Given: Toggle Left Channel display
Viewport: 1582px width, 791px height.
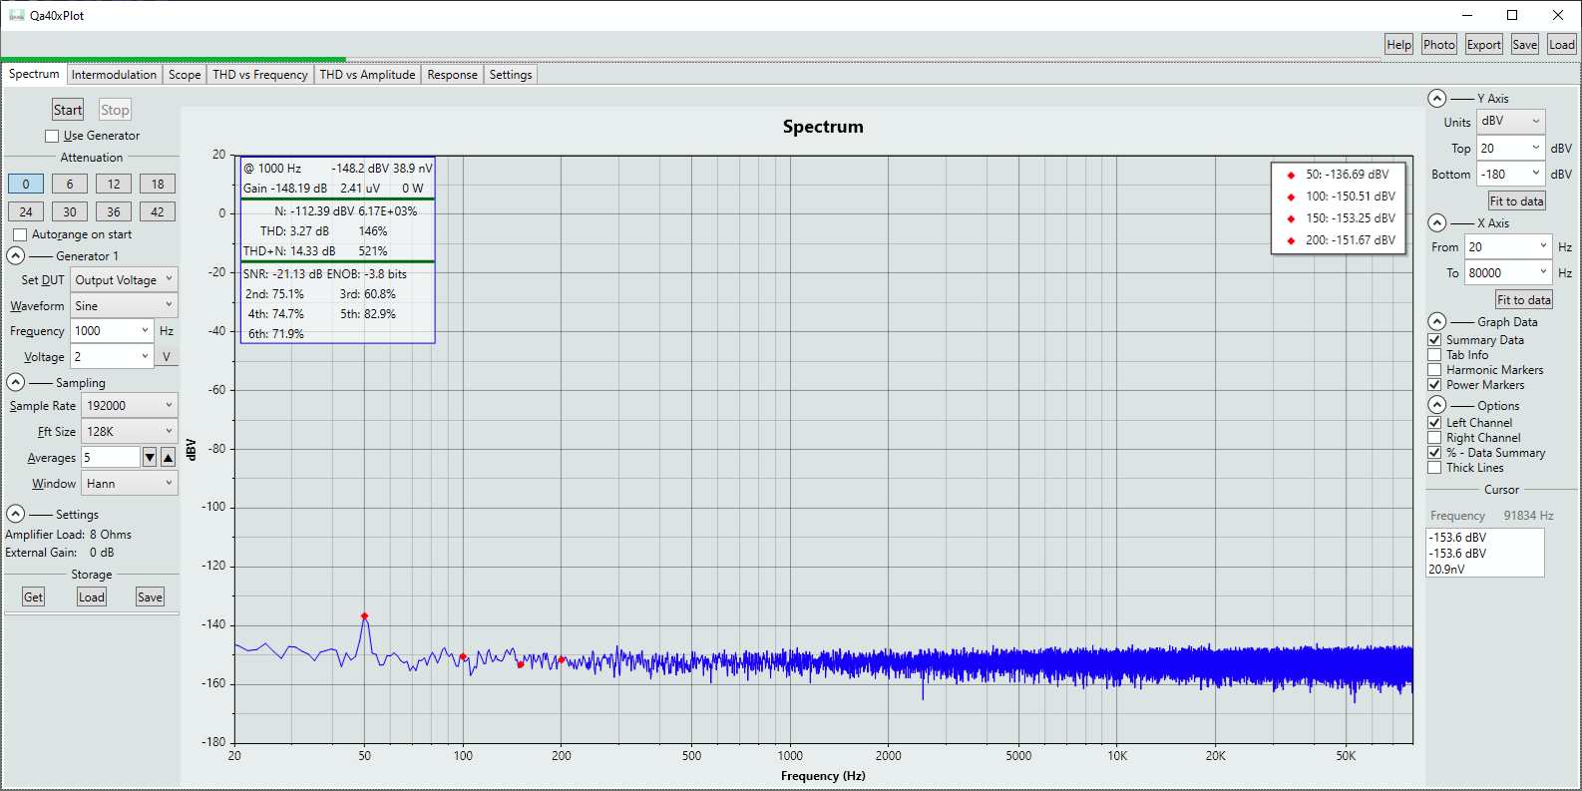Looking at the screenshot, I should pyautogui.click(x=1434, y=423).
